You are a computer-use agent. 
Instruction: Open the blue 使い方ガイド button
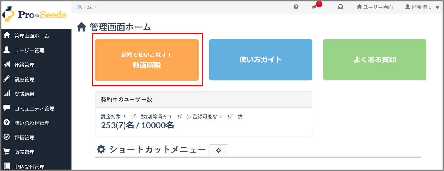click(261, 60)
